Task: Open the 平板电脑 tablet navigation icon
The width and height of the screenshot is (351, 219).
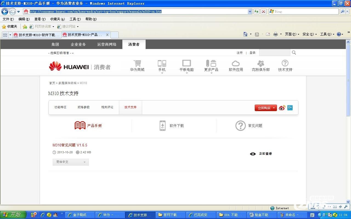Action: coord(186,63)
